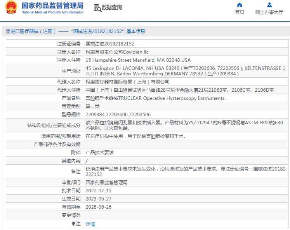Click the national emblem logo icon
Viewport: 290px width, 230px height.
coord(11,7)
